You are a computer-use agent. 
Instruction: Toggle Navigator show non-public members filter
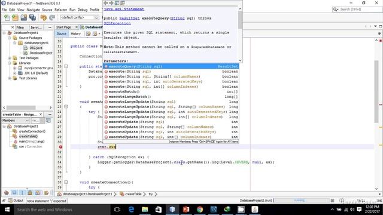(x=30, y=192)
